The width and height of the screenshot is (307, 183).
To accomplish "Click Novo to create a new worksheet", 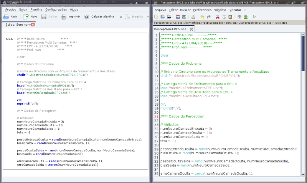I will click(x=30, y=17).
